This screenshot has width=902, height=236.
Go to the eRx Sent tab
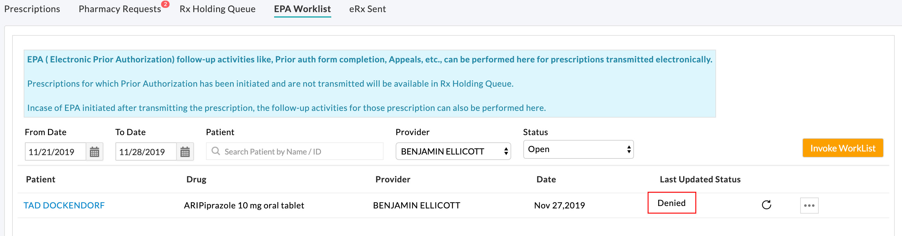[x=367, y=9]
